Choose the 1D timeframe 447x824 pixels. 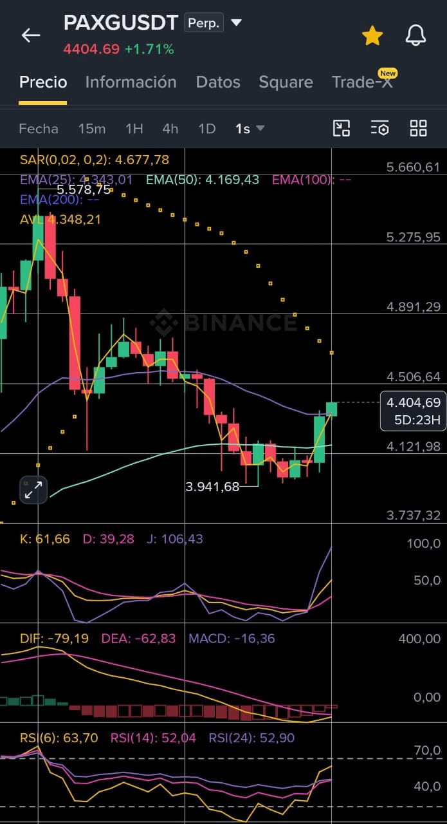click(206, 129)
